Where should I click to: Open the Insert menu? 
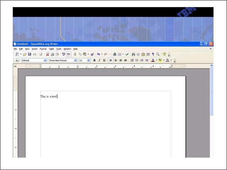point(35,49)
